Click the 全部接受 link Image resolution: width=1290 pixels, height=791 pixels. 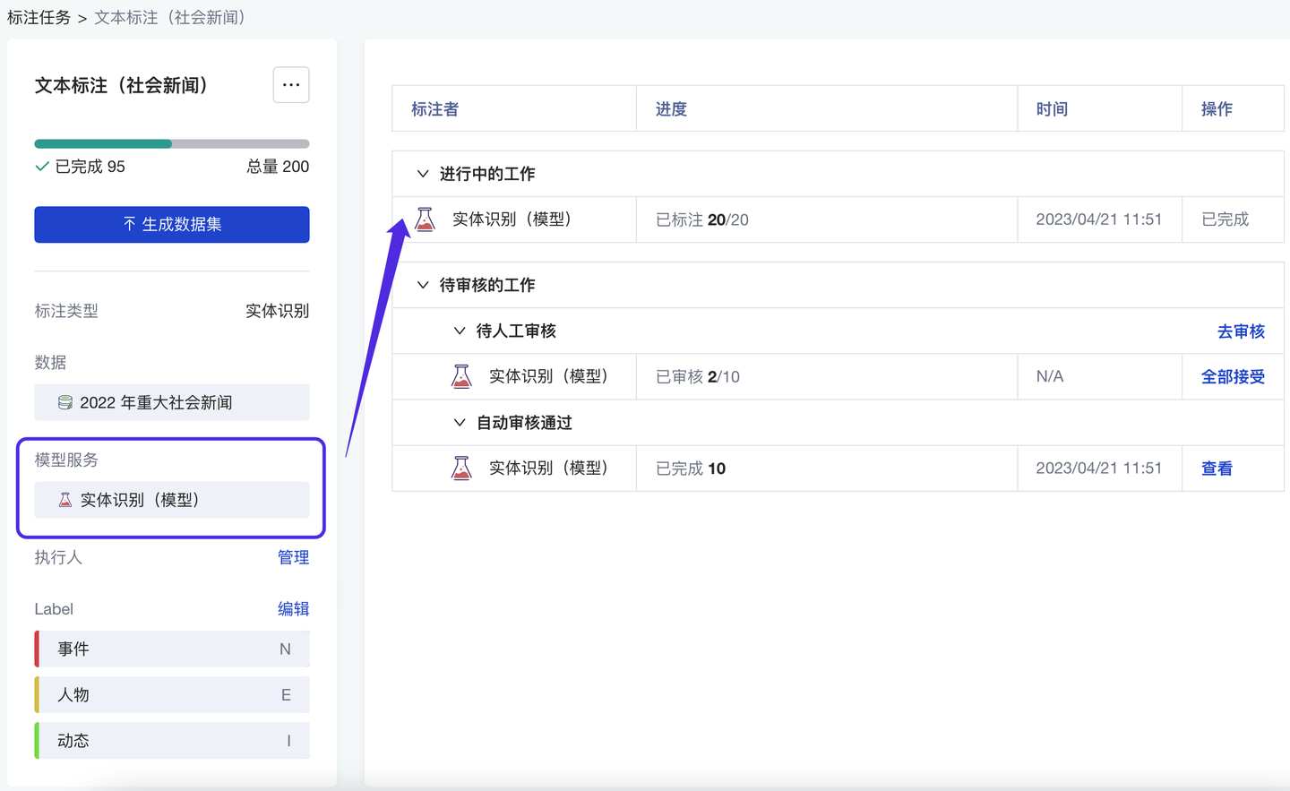tap(1233, 376)
